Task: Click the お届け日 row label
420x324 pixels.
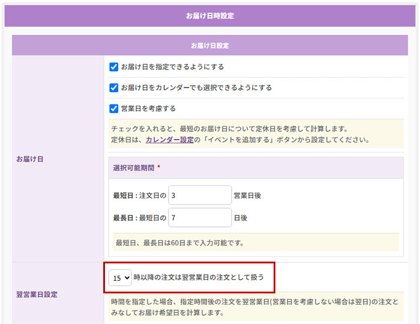Action: (x=30, y=159)
